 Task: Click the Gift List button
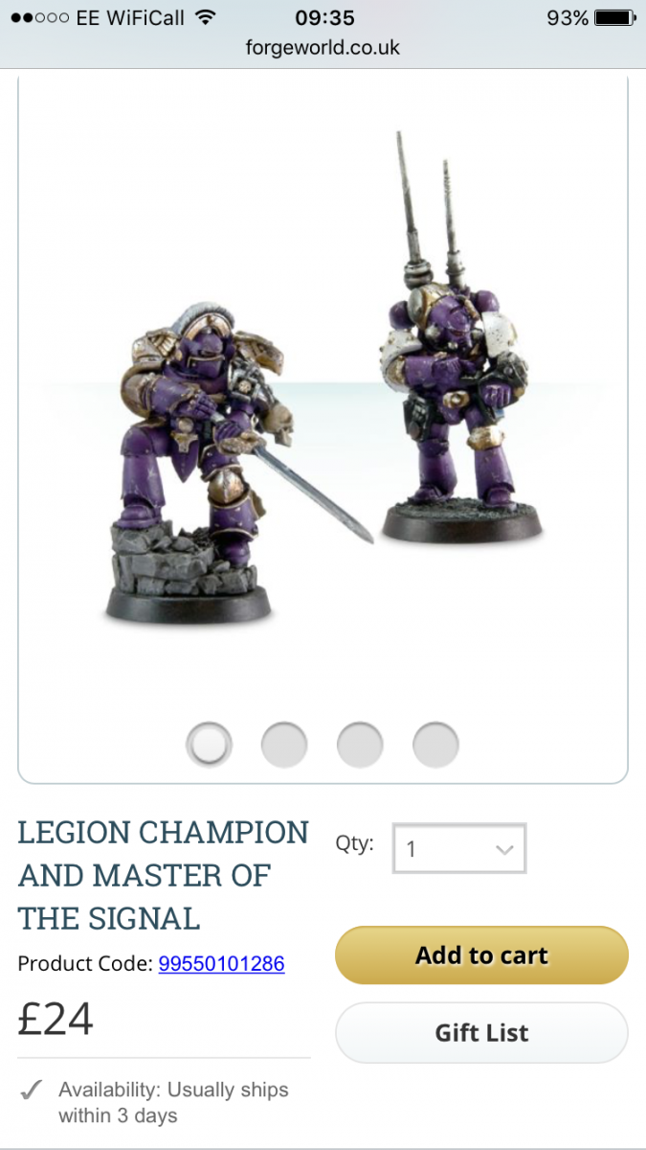point(481,1032)
